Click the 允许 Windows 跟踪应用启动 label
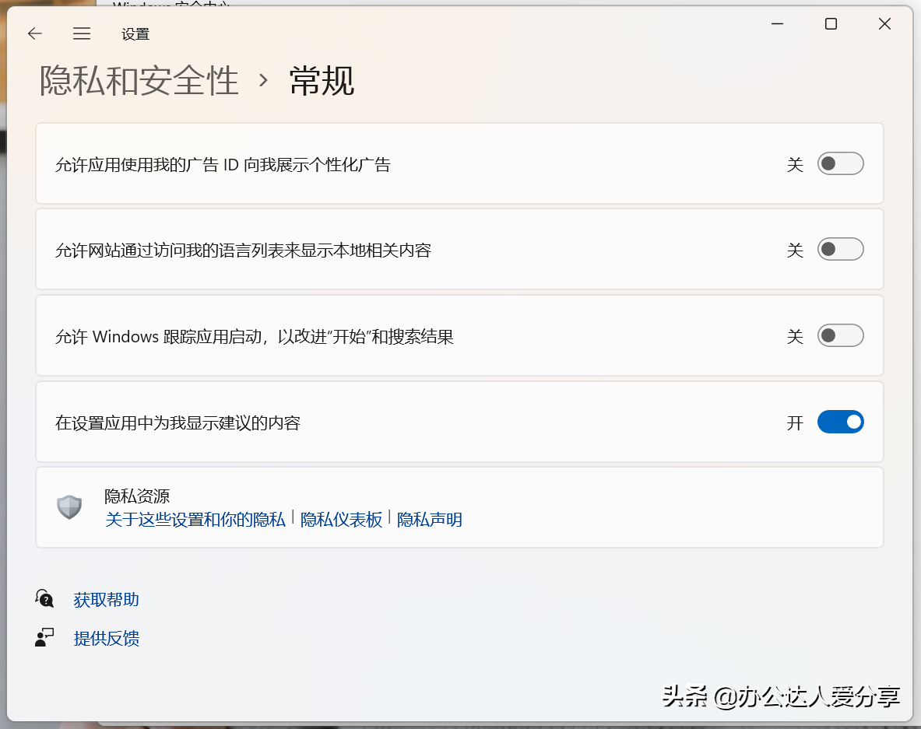This screenshot has height=729, width=921. [x=255, y=337]
